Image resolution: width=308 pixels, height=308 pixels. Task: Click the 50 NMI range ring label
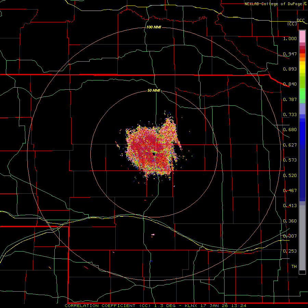[x=154, y=90]
